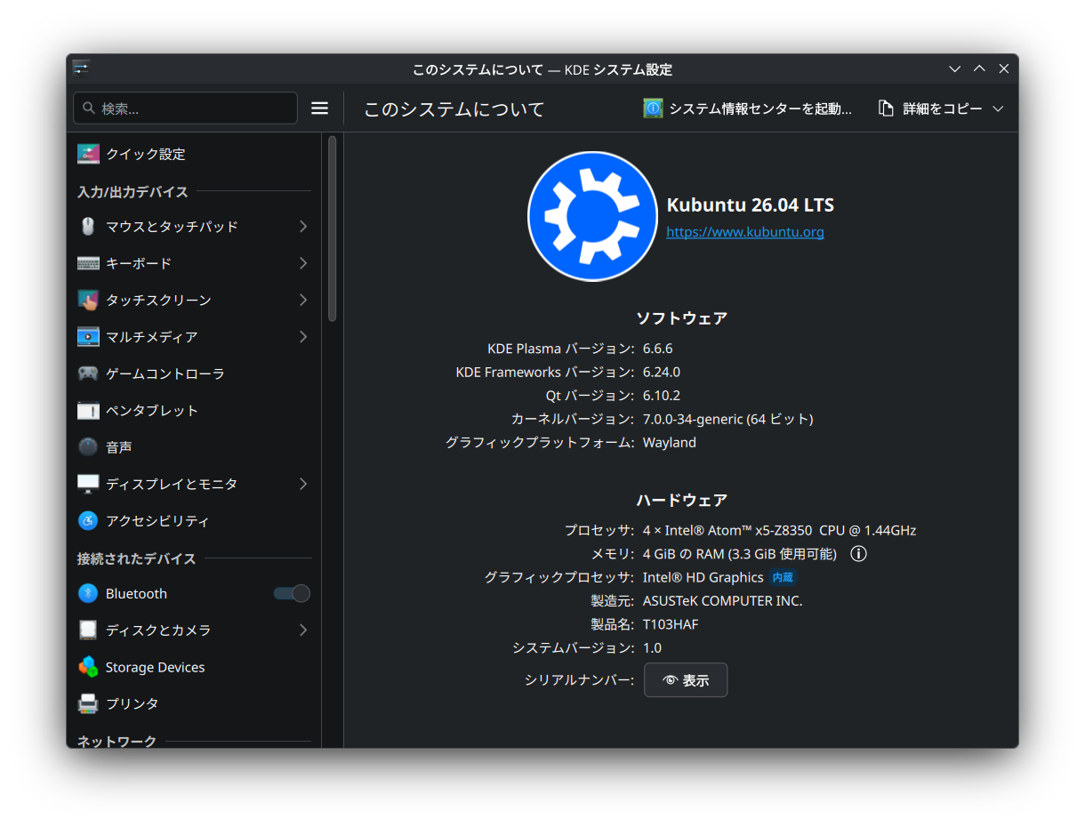Image resolution: width=1085 pixels, height=827 pixels.
Task: Click the ゲームコントローラ gamepad icon
Action: pyautogui.click(x=88, y=373)
